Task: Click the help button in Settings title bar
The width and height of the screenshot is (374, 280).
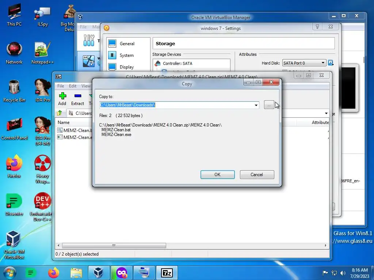Action: [317, 27]
